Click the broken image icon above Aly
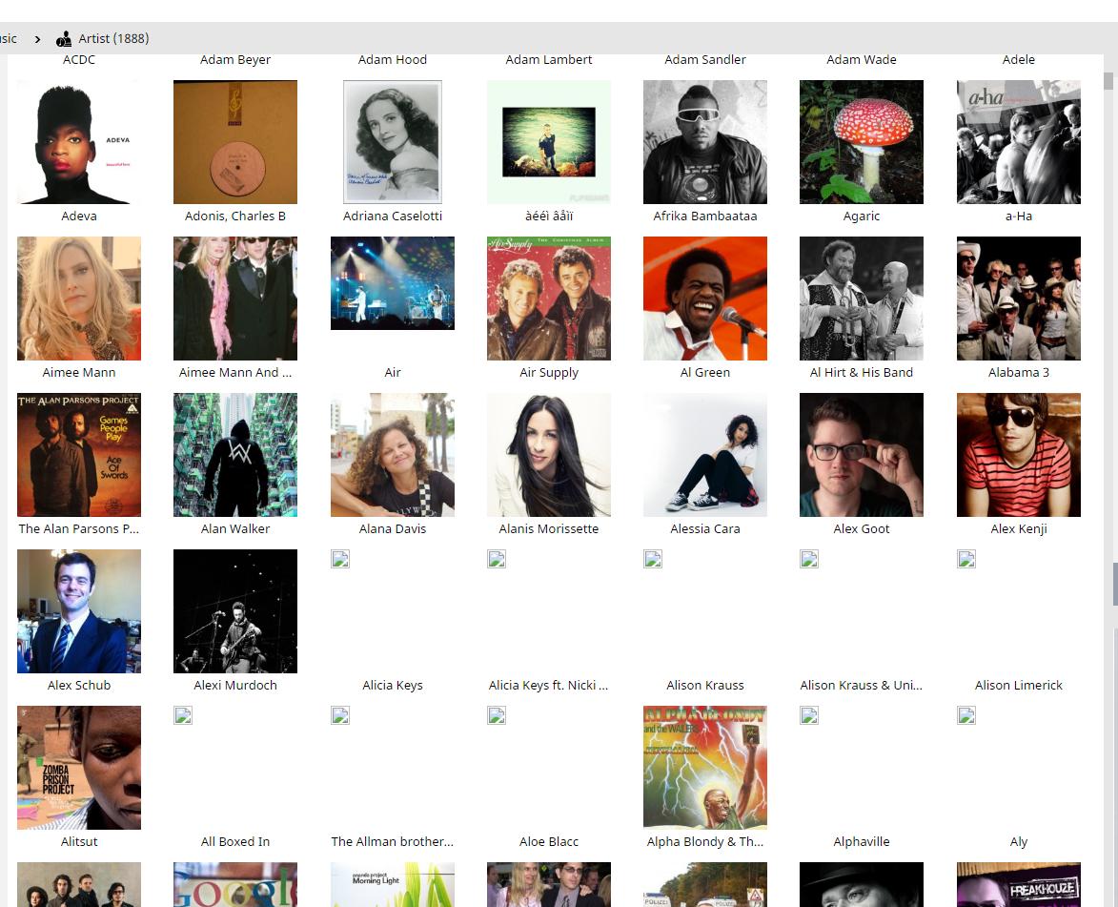 (x=966, y=715)
